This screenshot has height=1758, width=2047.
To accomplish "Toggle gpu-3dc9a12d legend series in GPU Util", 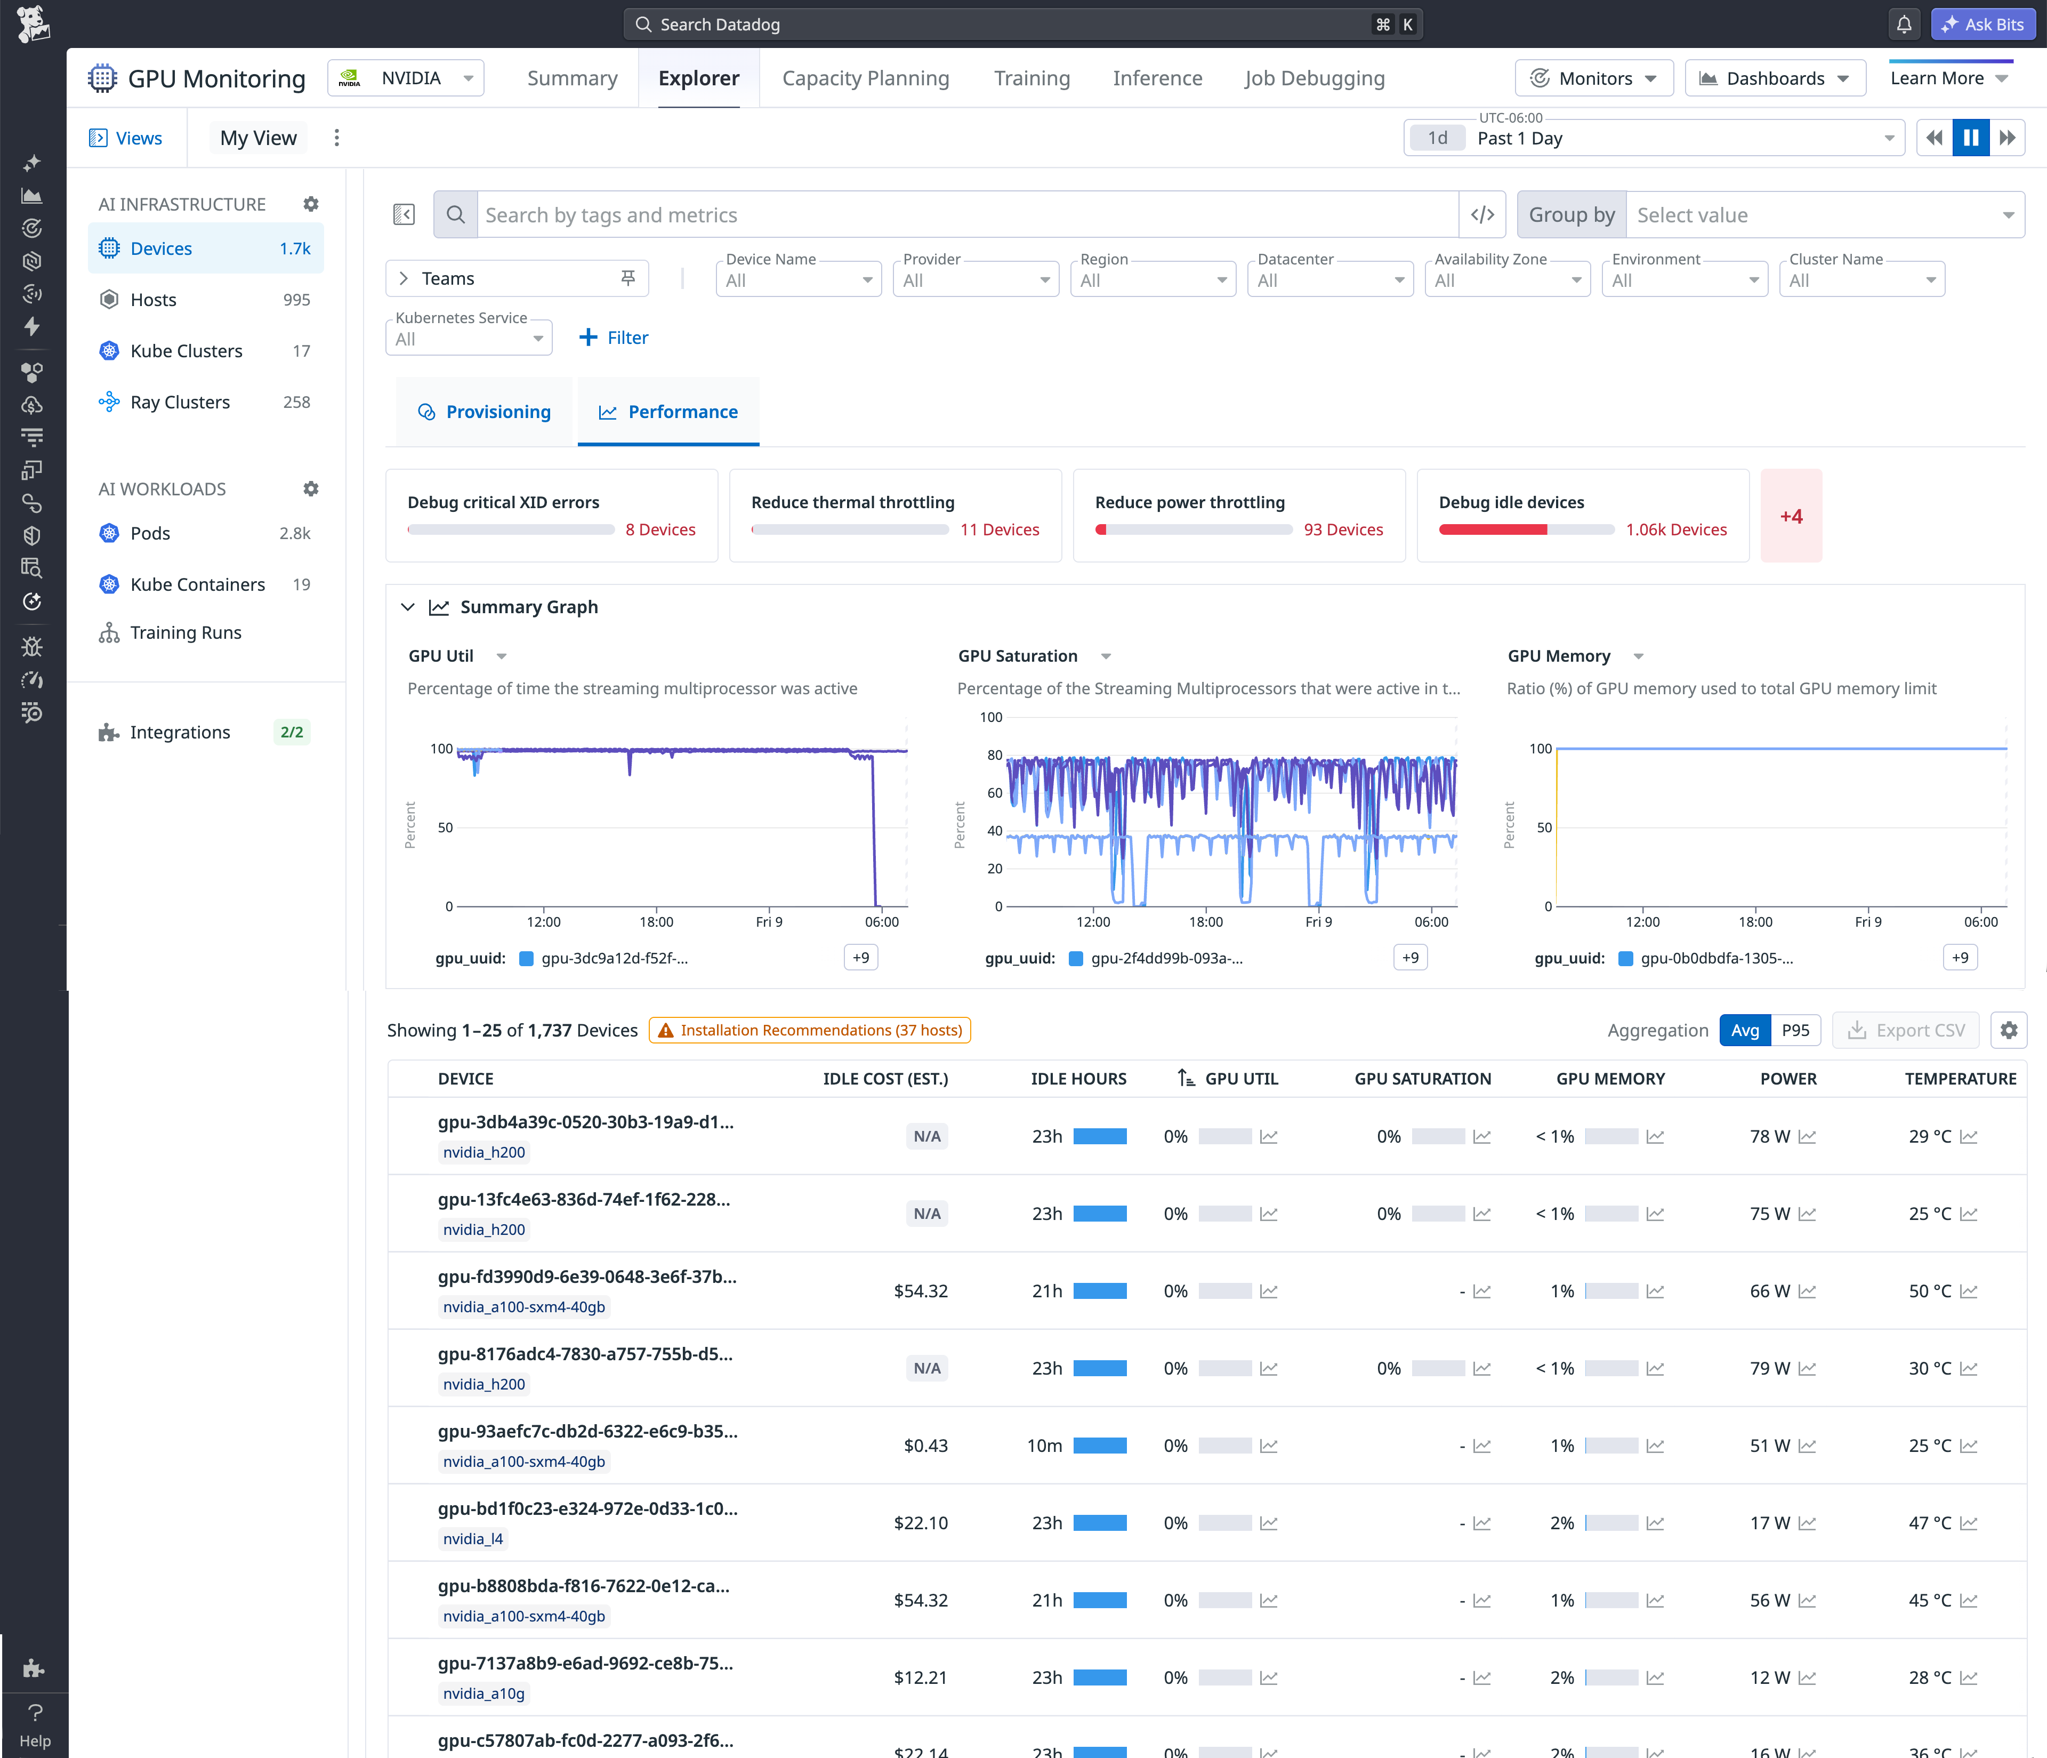I will [605, 958].
